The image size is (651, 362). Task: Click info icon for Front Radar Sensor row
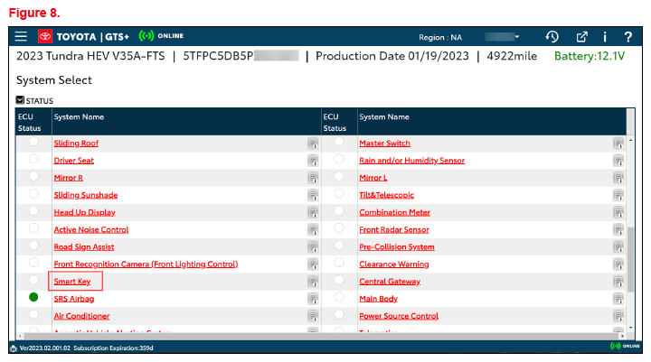pos(618,230)
